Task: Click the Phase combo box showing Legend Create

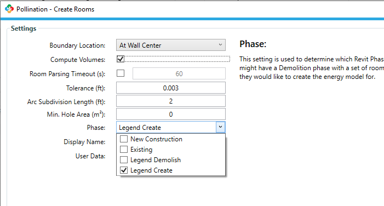Action: click(x=171, y=127)
